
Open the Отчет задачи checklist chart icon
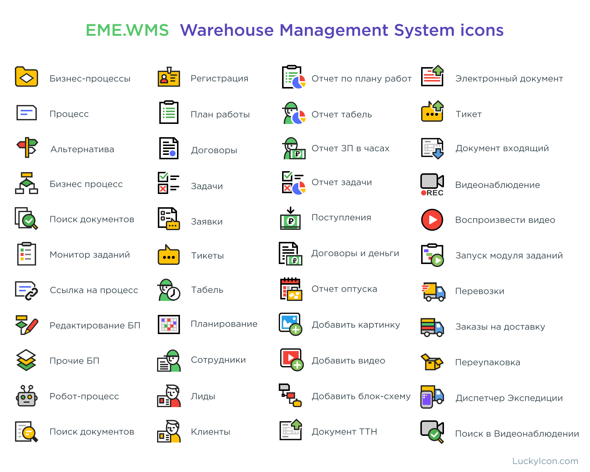tap(294, 183)
